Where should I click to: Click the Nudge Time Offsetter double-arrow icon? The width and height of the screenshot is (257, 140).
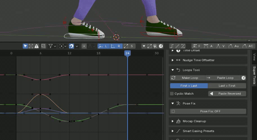tap(178, 60)
